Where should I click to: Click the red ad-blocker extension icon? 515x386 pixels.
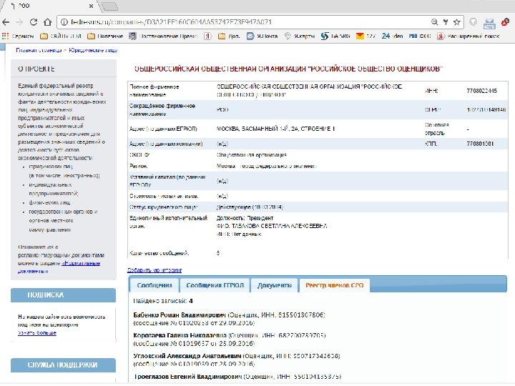pyautogui.click(x=506, y=22)
